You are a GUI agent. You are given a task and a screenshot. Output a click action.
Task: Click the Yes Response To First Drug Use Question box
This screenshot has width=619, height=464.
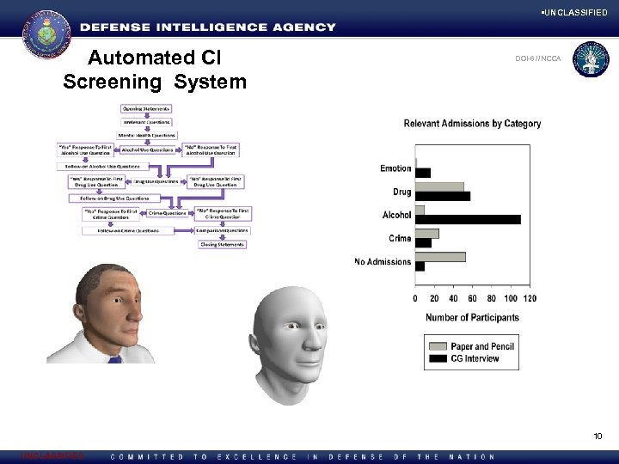[96, 182]
